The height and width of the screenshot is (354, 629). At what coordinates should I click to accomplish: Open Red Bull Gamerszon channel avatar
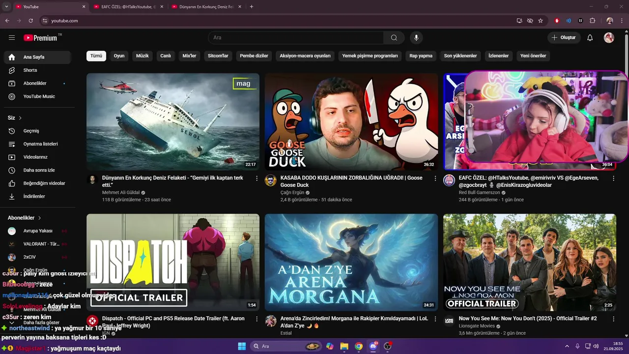(x=449, y=180)
